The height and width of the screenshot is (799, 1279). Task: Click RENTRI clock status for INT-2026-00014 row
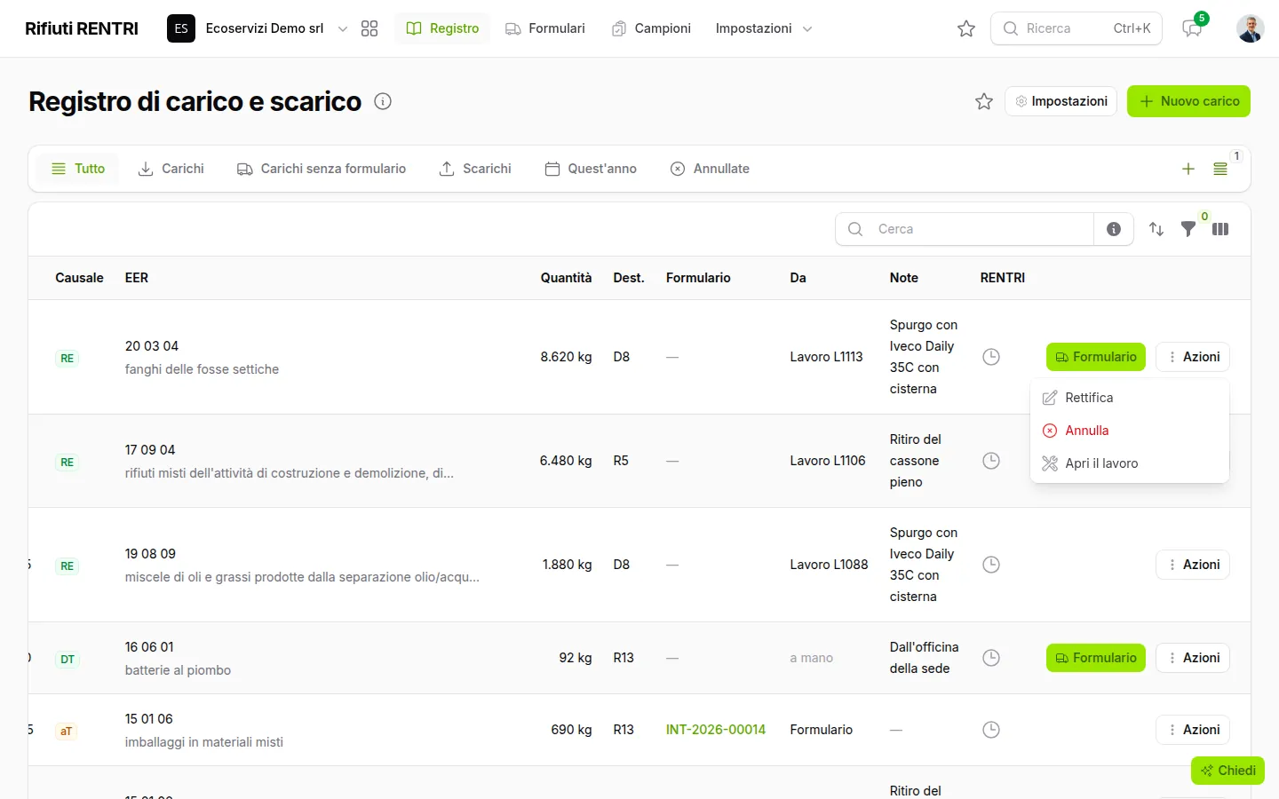pos(991,730)
